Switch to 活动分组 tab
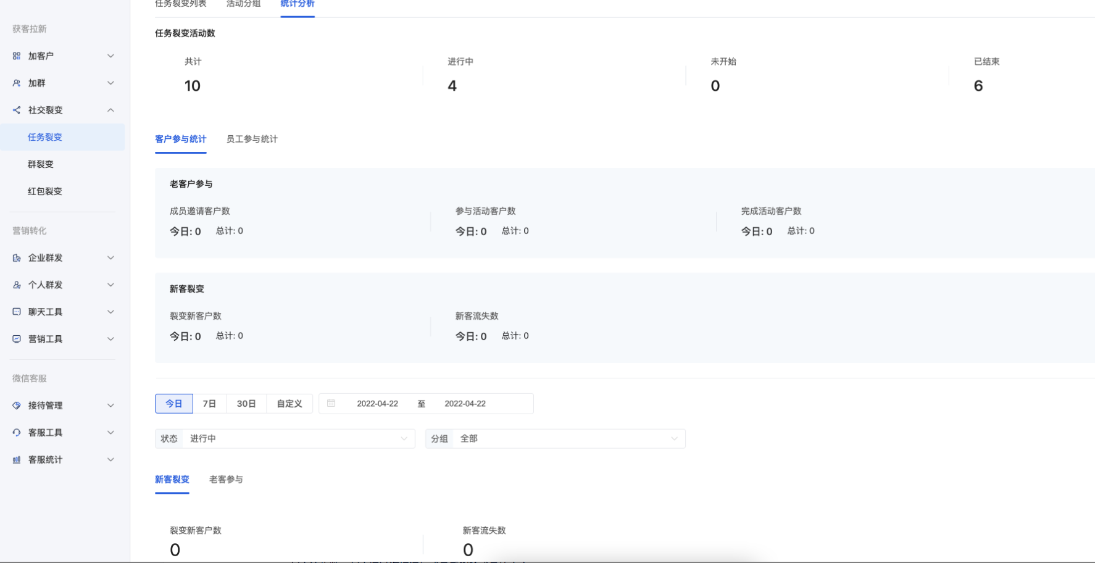Viewport: 1095px width, 563px height. [243, 4]
